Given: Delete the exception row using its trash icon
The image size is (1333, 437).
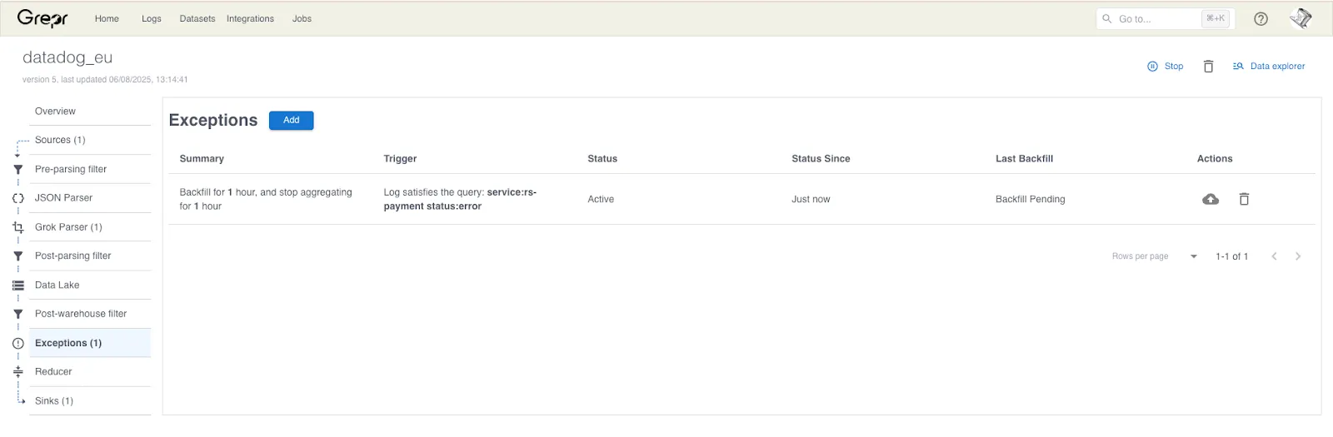Looking at the screenshot, I should pos(1244,199).
